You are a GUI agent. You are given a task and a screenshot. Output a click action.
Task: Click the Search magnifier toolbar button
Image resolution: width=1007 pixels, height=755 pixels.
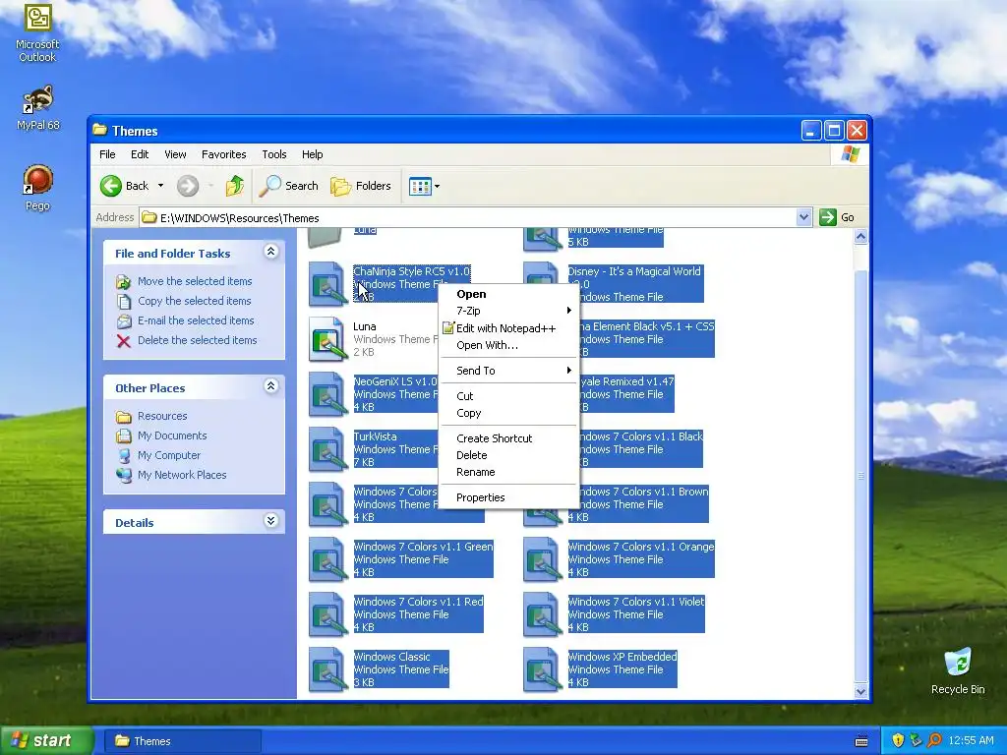click(288, 186)
